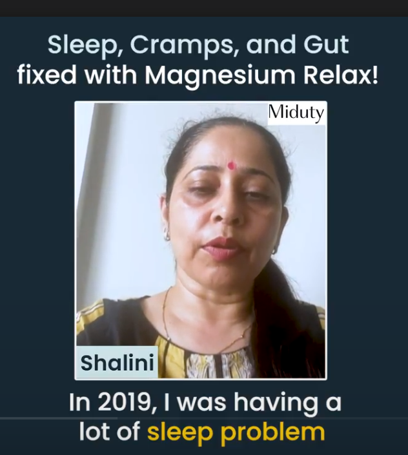Seek within the unplayed progress bar section
The image size is (408, 455).
[262, 418]
